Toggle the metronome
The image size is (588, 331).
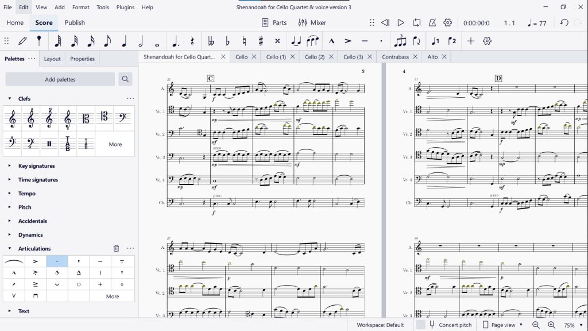point(432,23)
